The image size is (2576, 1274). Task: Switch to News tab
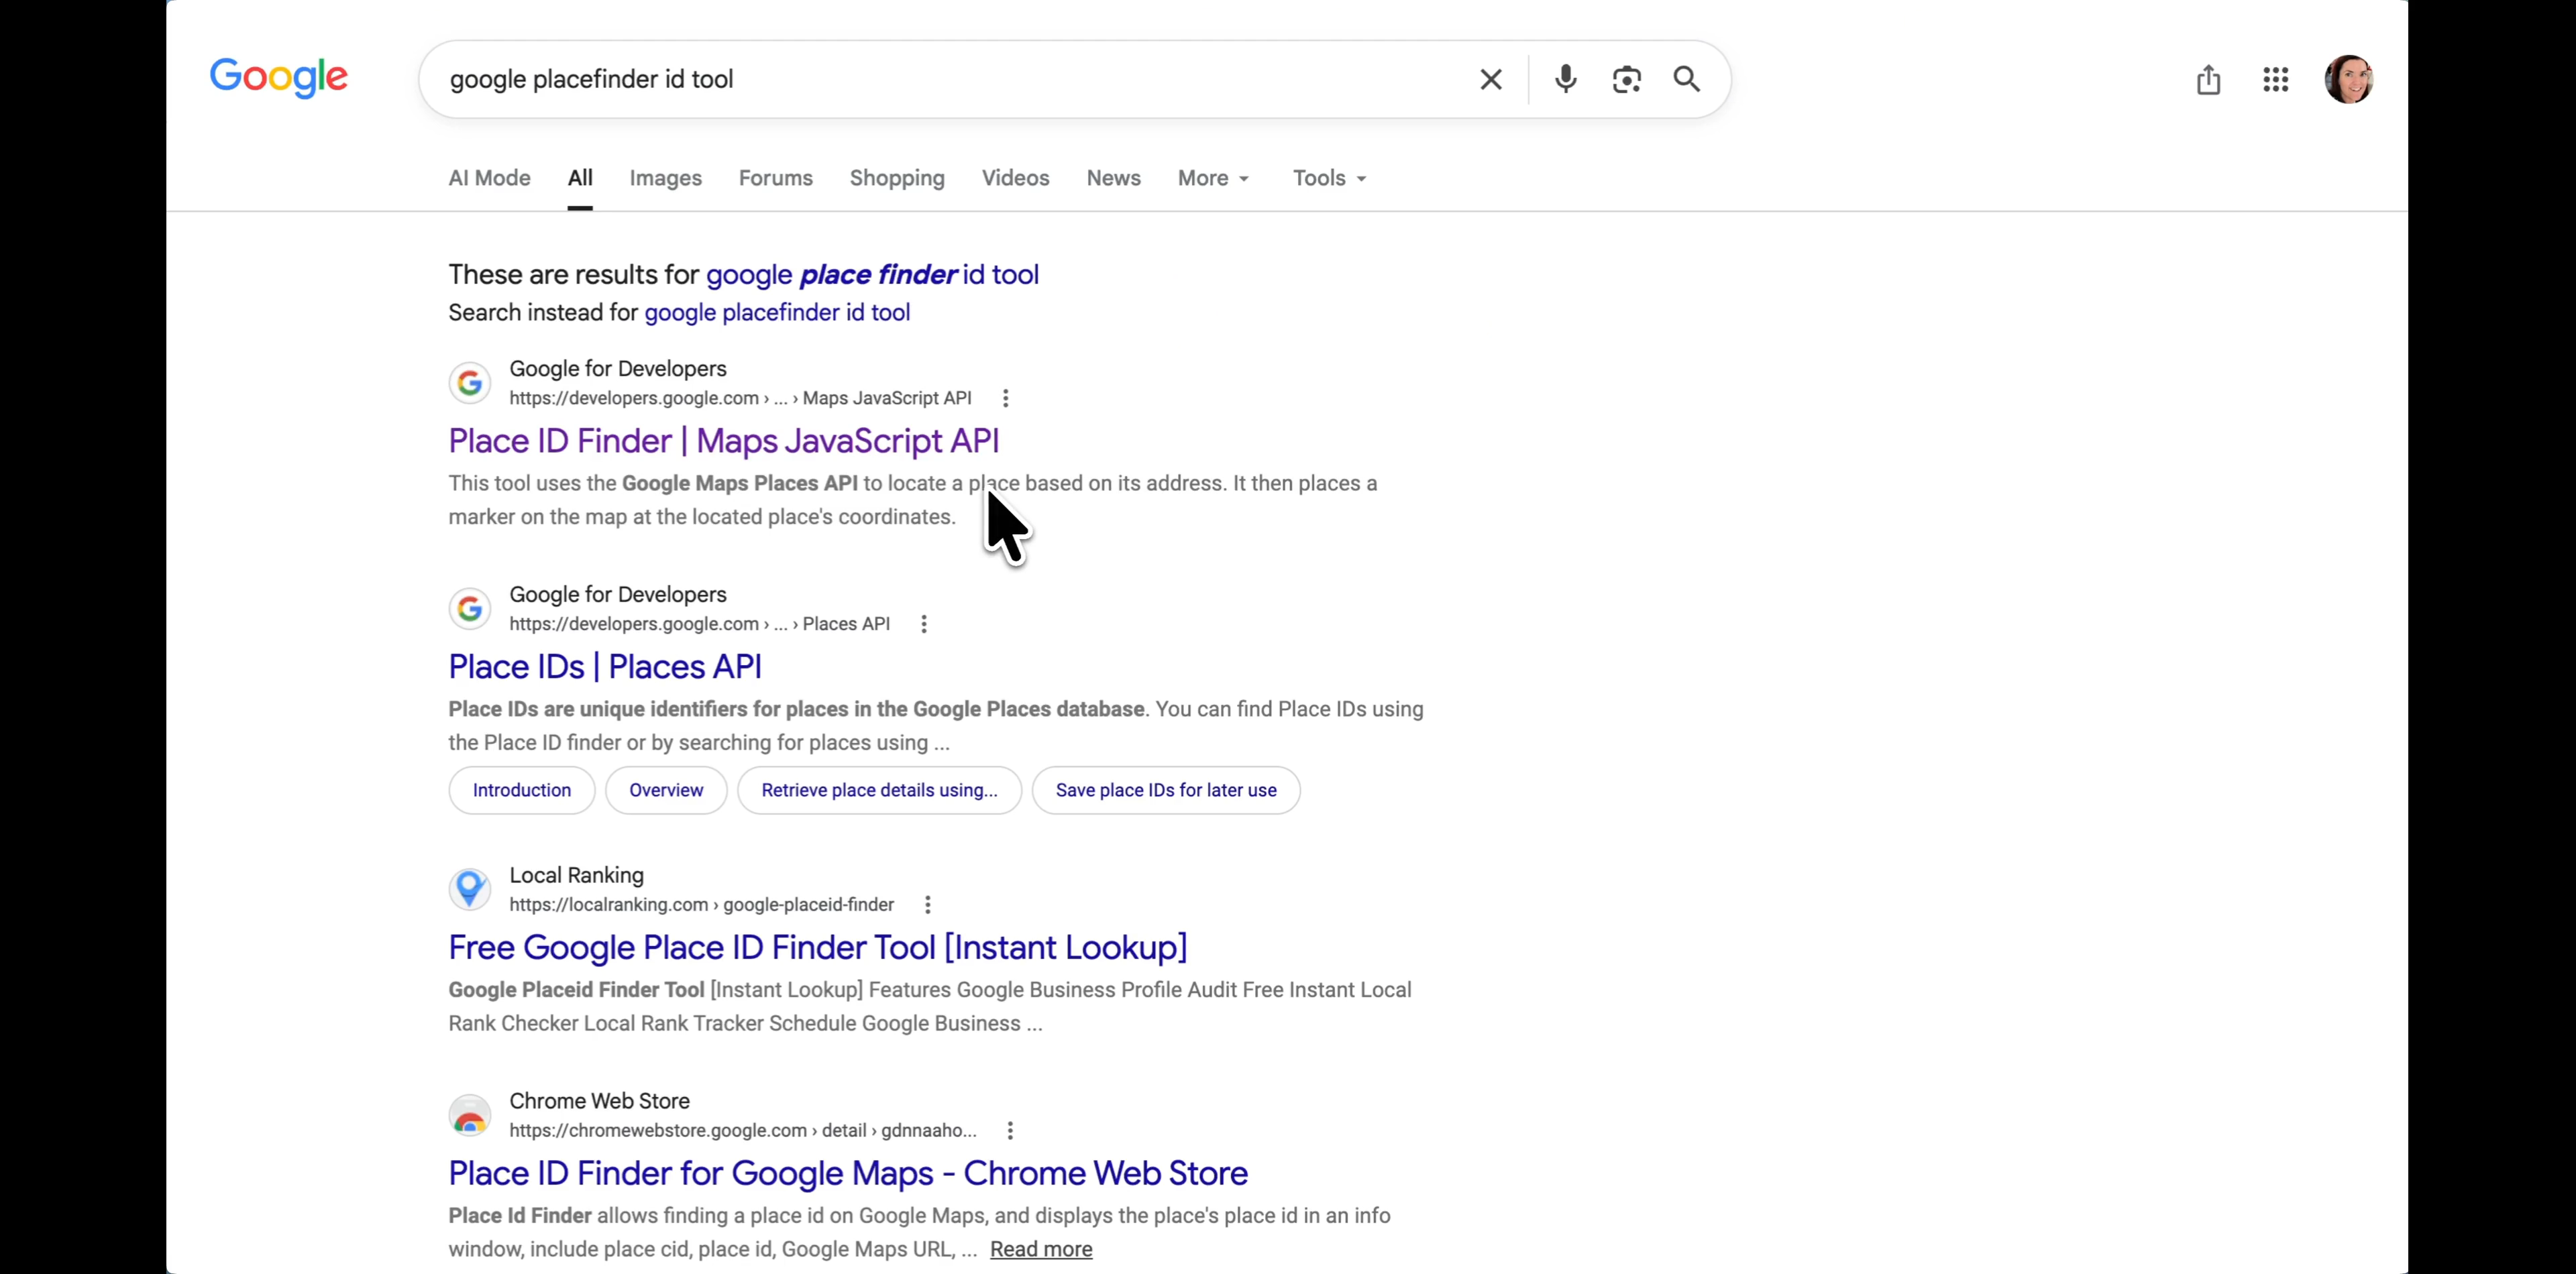pos(1113,178)
